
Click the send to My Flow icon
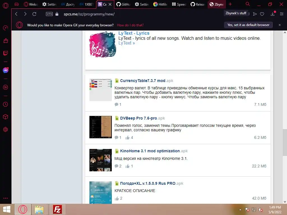(255, 14)
